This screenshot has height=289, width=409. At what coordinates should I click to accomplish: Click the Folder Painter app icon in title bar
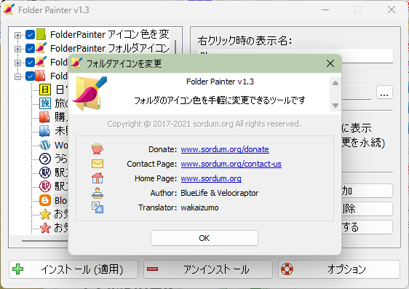point(9,9)
